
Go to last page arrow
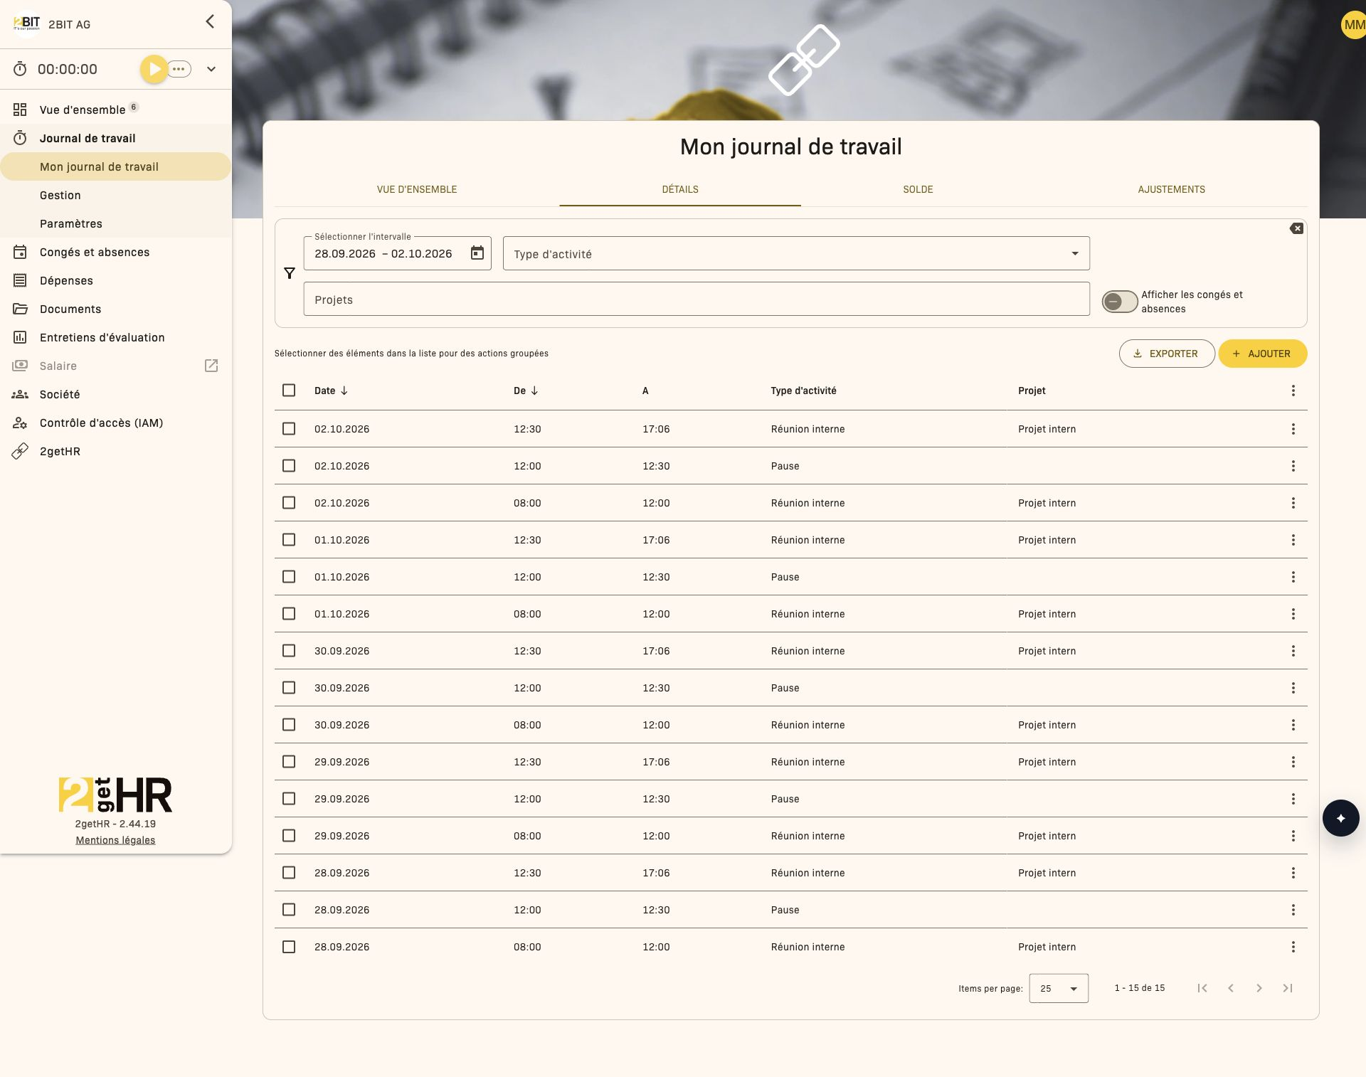(1287, 988)
